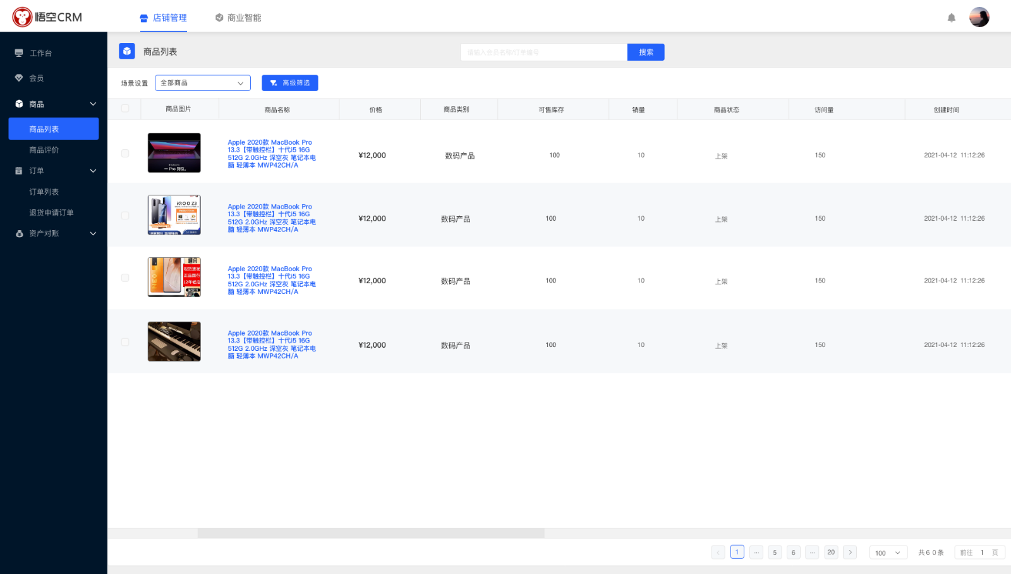Go to page 1 in pagination
Viewport: 1011px width, 574px height.
[x=737, y=552]
